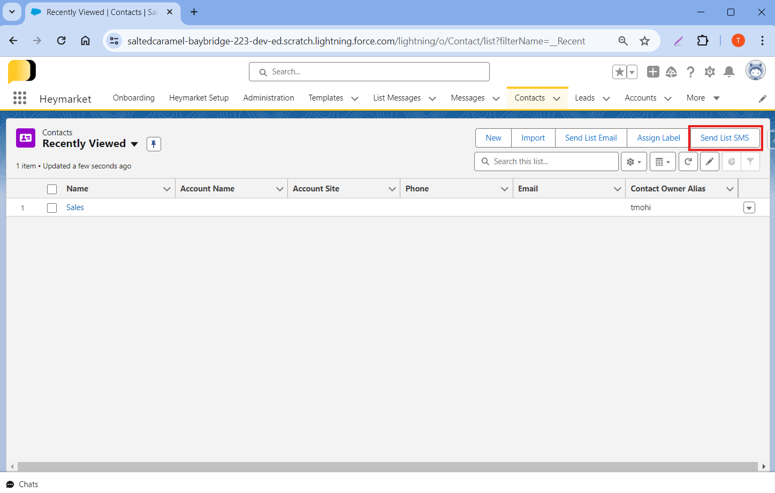
Task: Edit navigation bar with pencil icon
Action: pyautogui.click(x=763, y=98)
